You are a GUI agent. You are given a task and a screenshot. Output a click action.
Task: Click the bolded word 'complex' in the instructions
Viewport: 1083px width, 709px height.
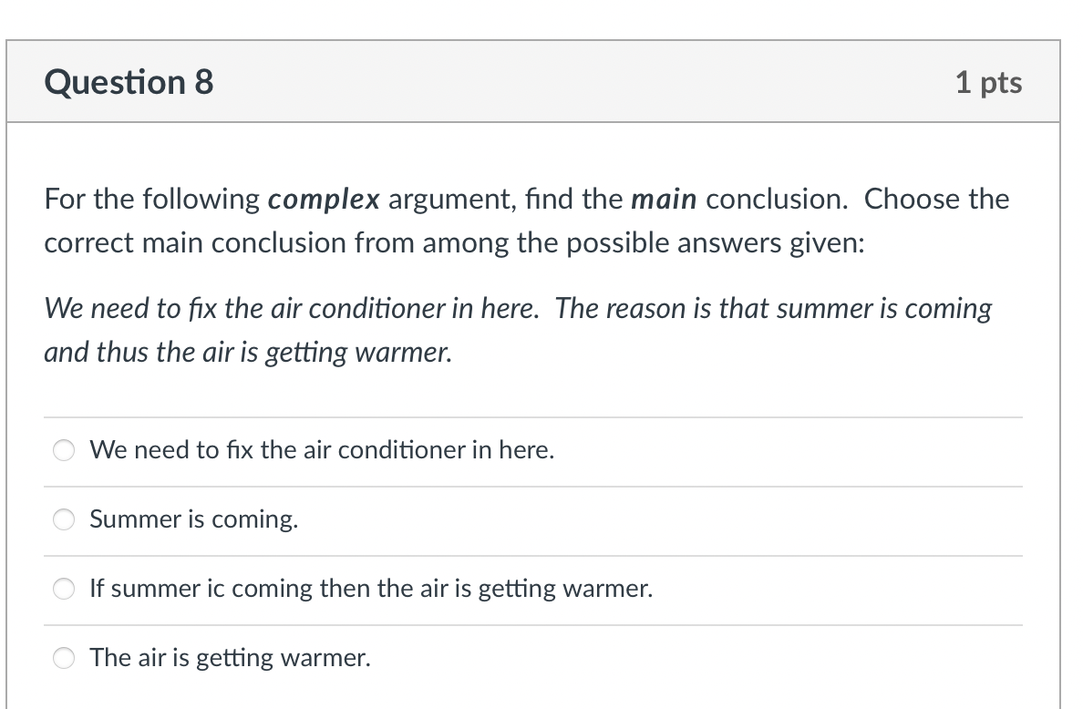(323, 199)
